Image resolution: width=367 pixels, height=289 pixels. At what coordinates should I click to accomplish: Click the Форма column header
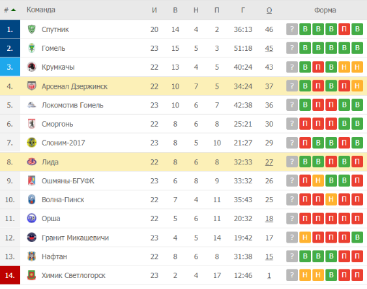coord(325,10)
